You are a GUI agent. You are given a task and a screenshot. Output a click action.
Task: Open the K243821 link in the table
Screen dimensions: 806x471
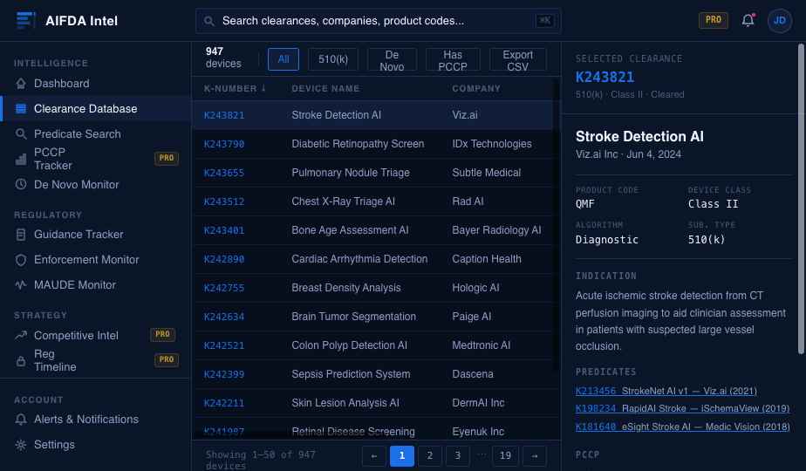[223, 115]
